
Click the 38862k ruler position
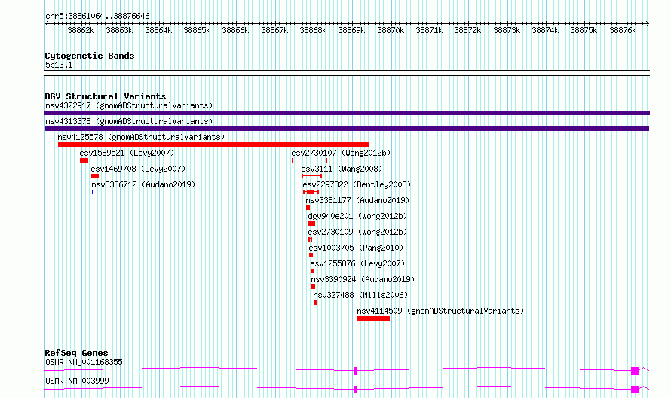(x=81, y=31)
